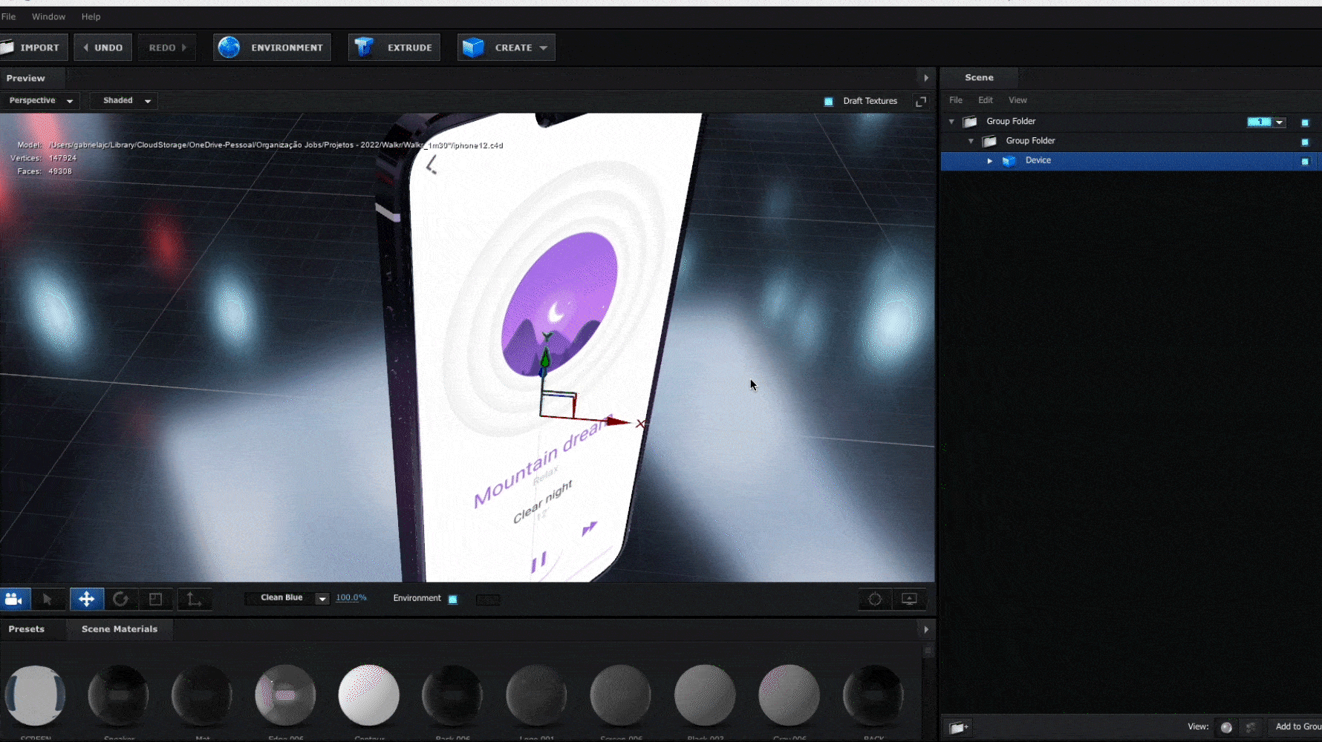
Task: Open the Scene panel View menu
Action: coord(1017,100)
